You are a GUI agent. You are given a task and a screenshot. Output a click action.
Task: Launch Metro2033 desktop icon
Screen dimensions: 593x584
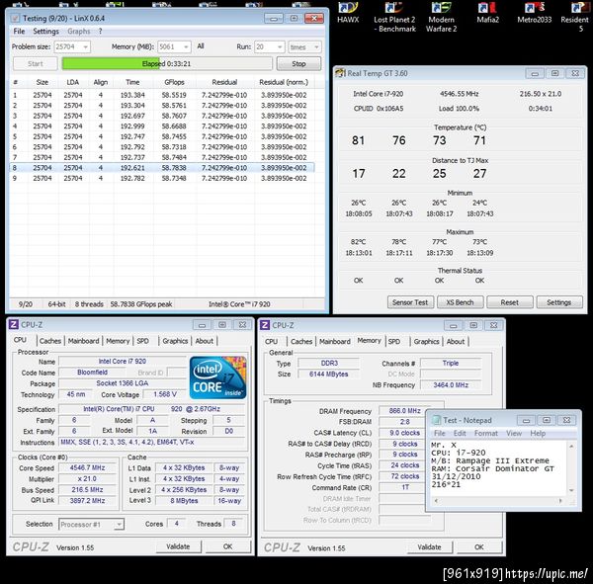535,13
